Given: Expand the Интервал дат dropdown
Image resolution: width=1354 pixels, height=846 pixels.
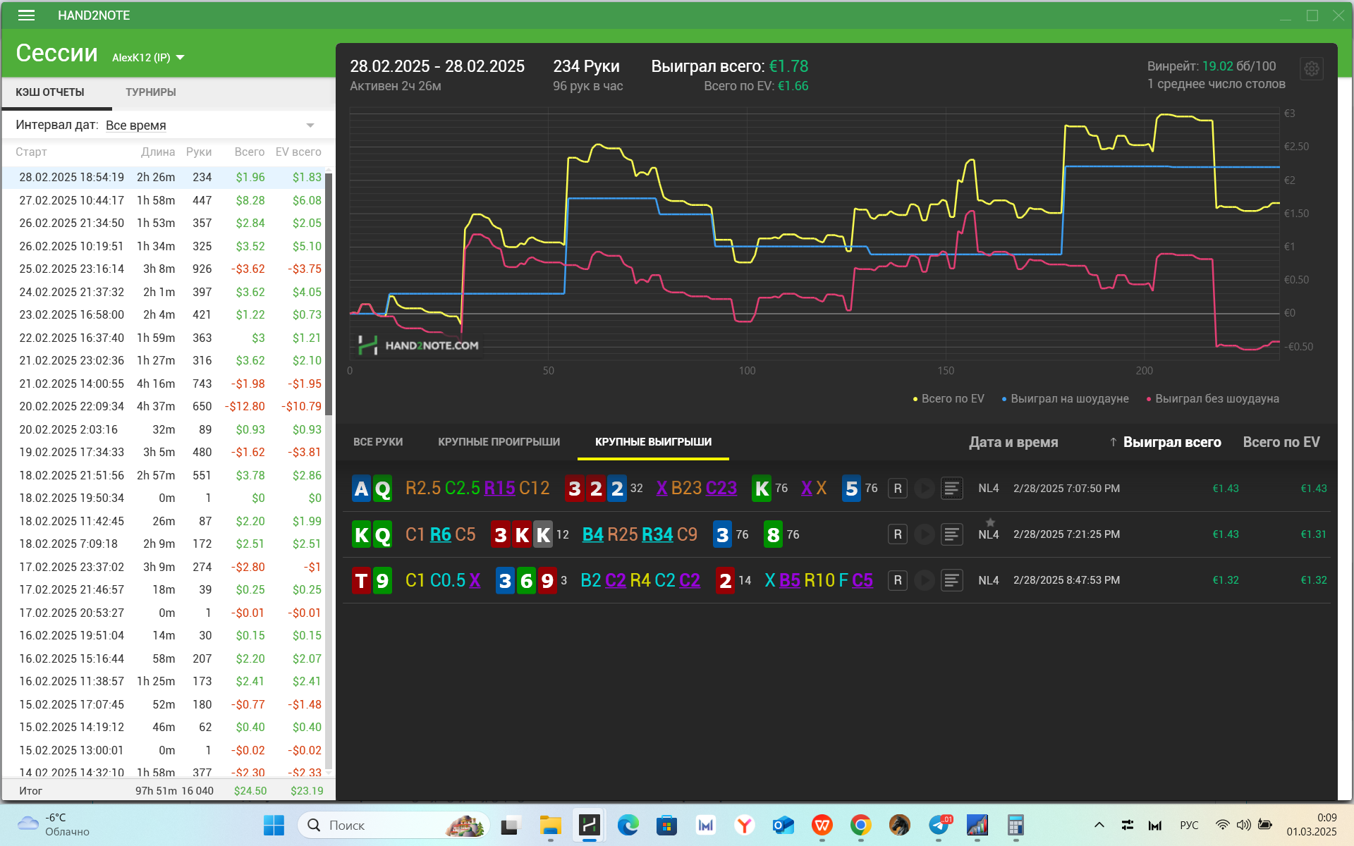Looking at the screenshot, I should click(x=310, y=125).
